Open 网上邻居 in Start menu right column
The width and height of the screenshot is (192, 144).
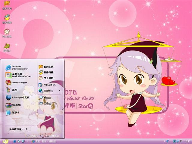pyautogui.click(x=46, y=78)
